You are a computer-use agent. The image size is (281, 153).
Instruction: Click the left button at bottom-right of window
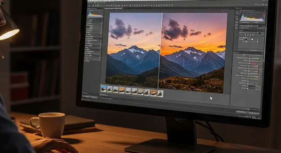coord(241,112)
